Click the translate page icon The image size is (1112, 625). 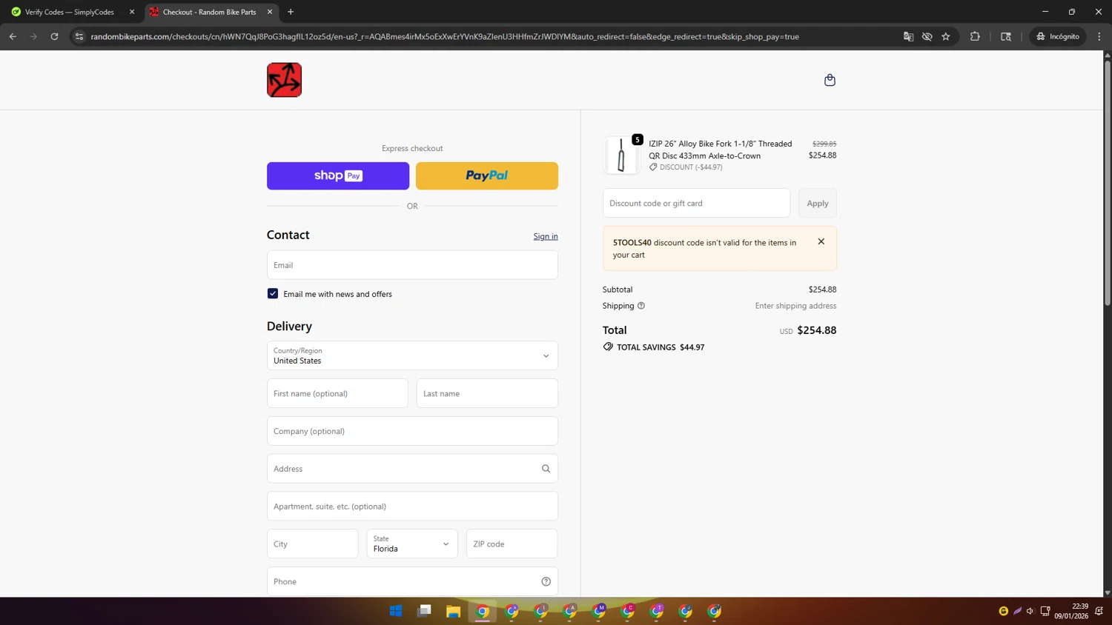pyautogui.click(x=908, y=36)
